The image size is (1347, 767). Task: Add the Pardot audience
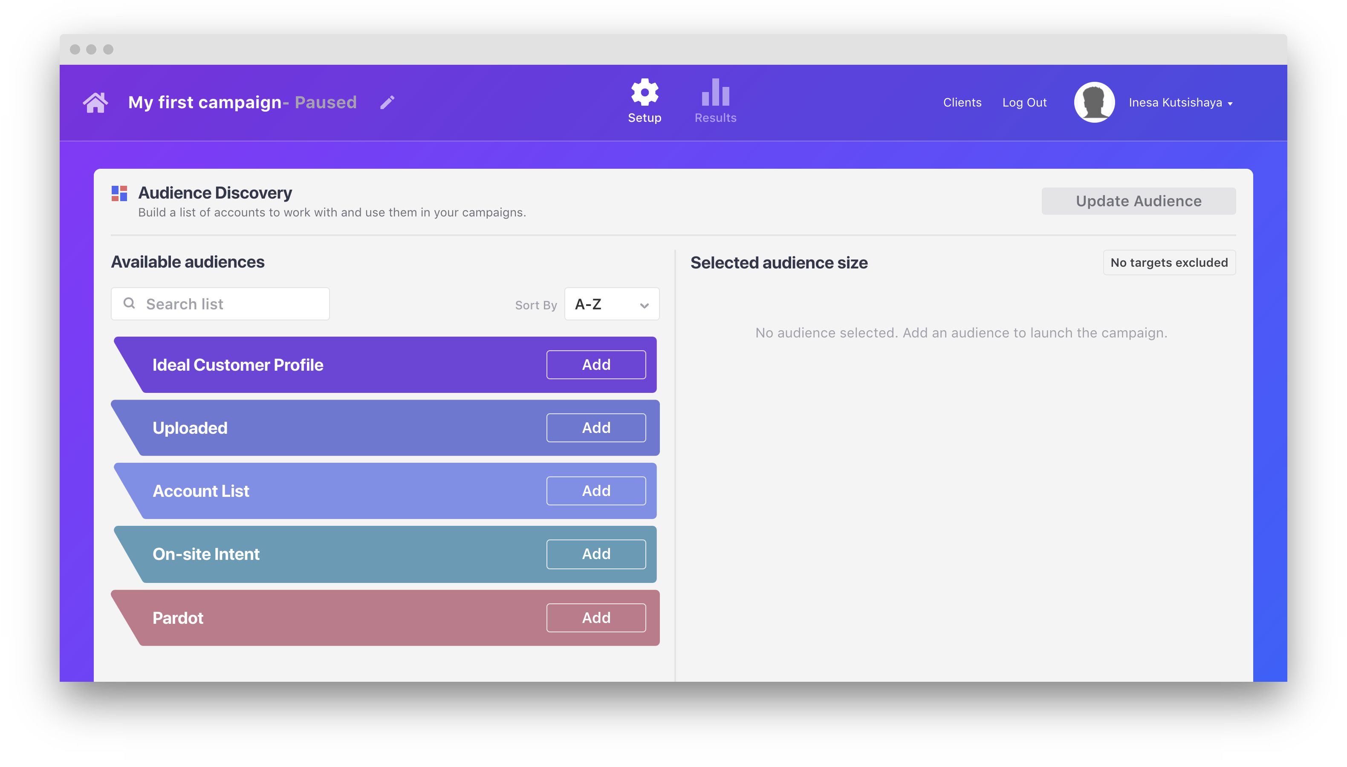(595, 618)
